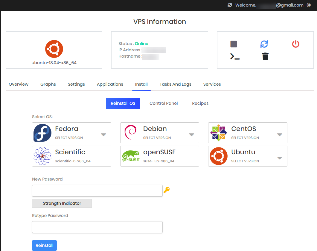Click the ubuntu-18.04-x86_64 label
Screen dimensions: 317x251
(x=54, y=63)
